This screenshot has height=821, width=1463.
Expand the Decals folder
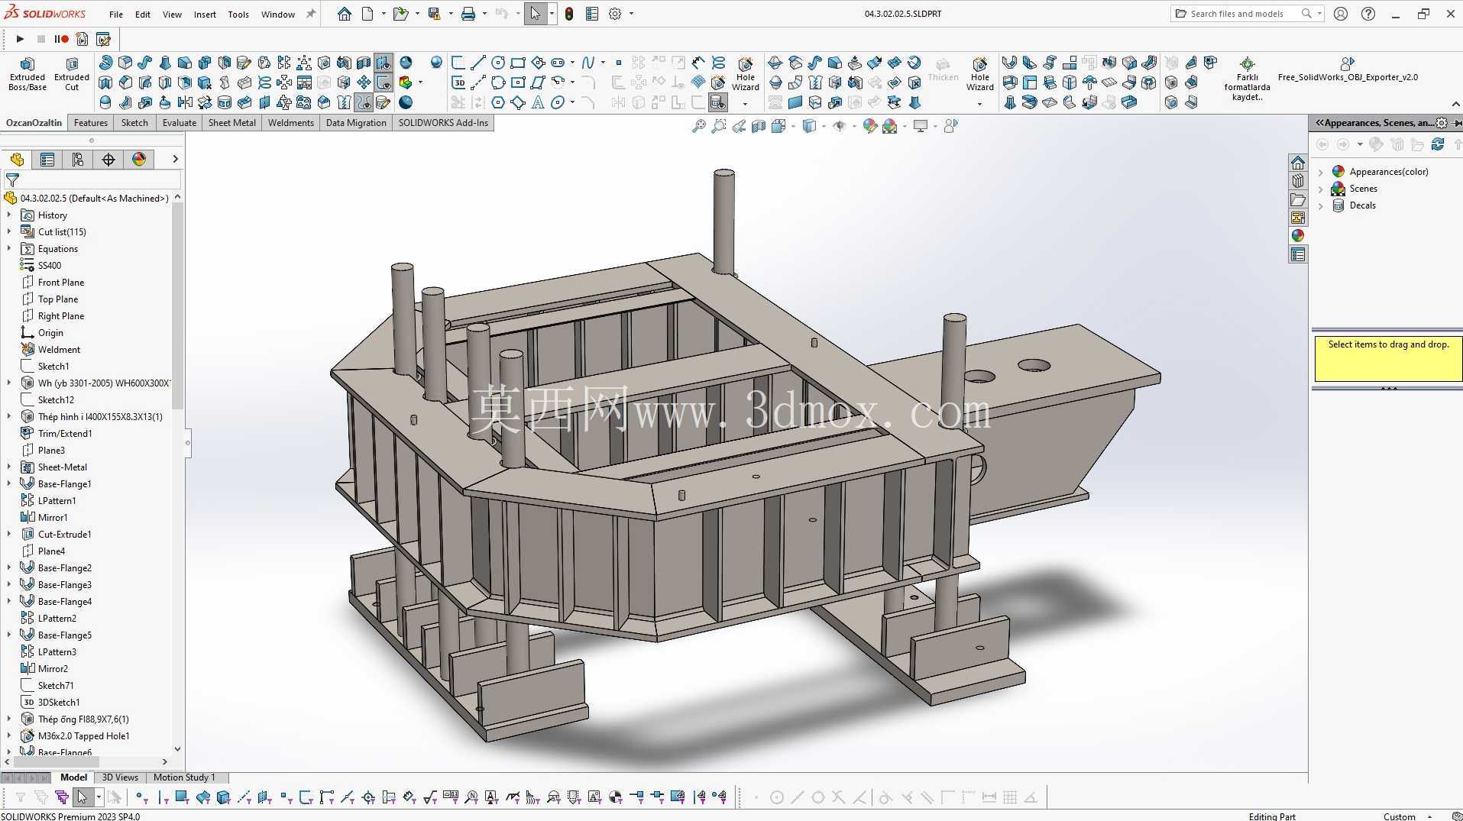1321,205
